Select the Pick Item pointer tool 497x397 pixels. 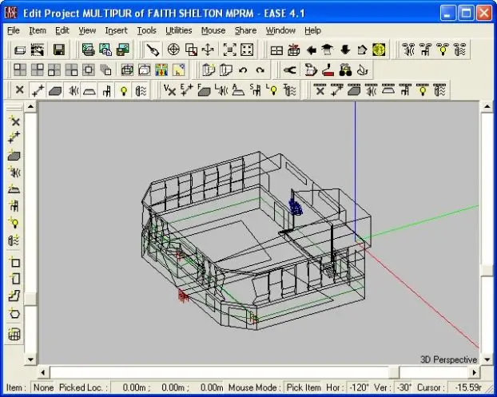click(x=152, y=50)
